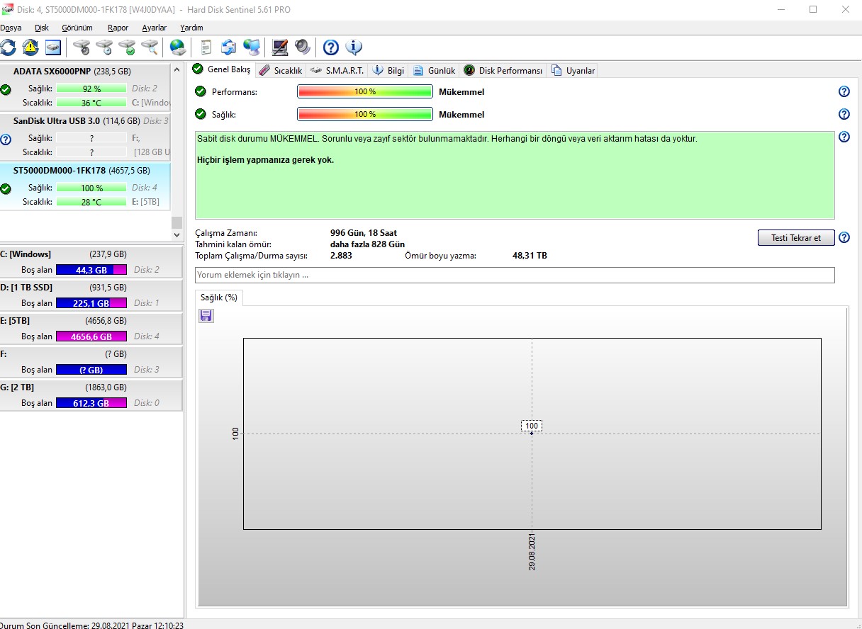The height and width of the screenshot is (629, 862).
Task: Click the about info bubble toolbar icon
Action: coord(354,47)
